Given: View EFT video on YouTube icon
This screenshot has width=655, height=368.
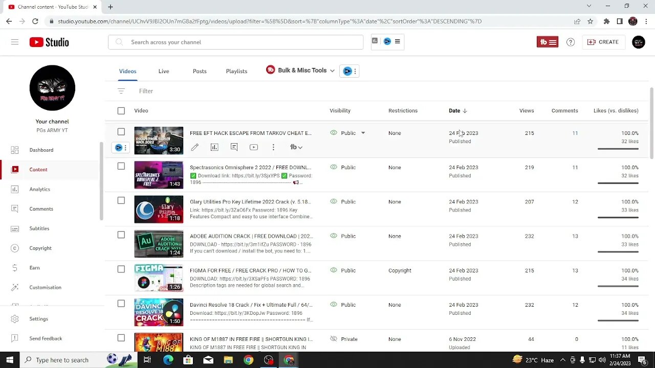Looking at the screenshot, I should tap(254, 147).
